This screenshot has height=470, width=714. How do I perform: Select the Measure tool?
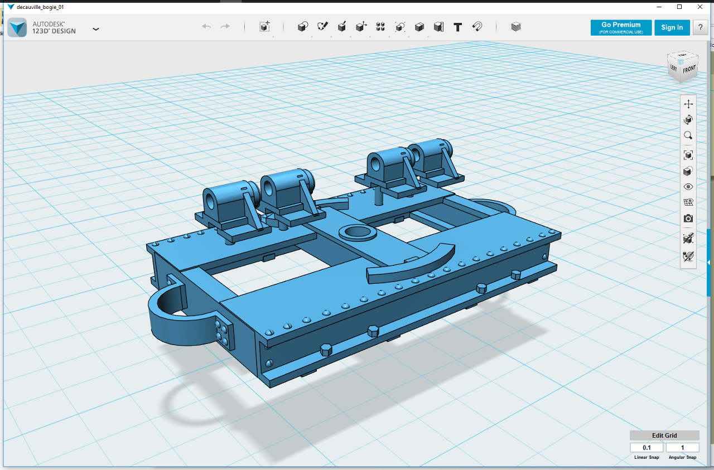coord(438,27)
